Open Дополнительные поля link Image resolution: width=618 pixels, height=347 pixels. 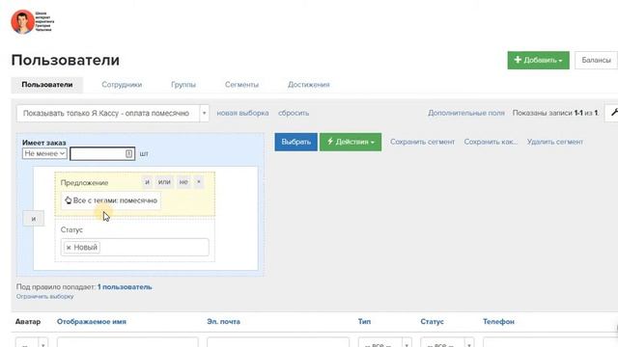pyautogui.click(x=466, y=113)
